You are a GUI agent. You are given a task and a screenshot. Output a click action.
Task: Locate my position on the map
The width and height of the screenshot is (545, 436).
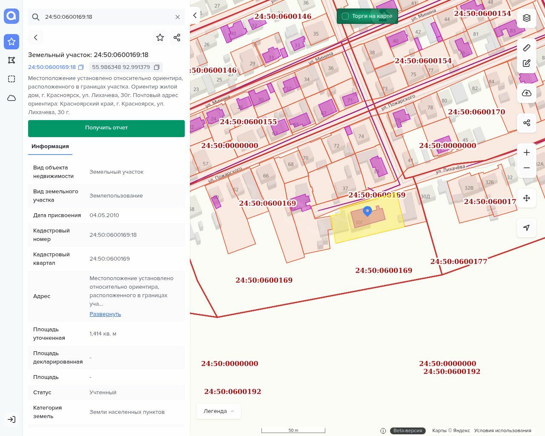[527, 228]
